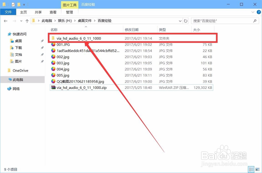Click the refresh icon in address bar
Viewport: 262px width, 173px height.
(x=186, y=21)
